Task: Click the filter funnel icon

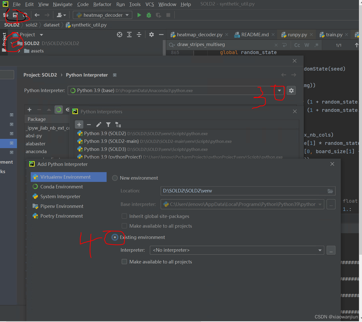Action: pos(108,125)
